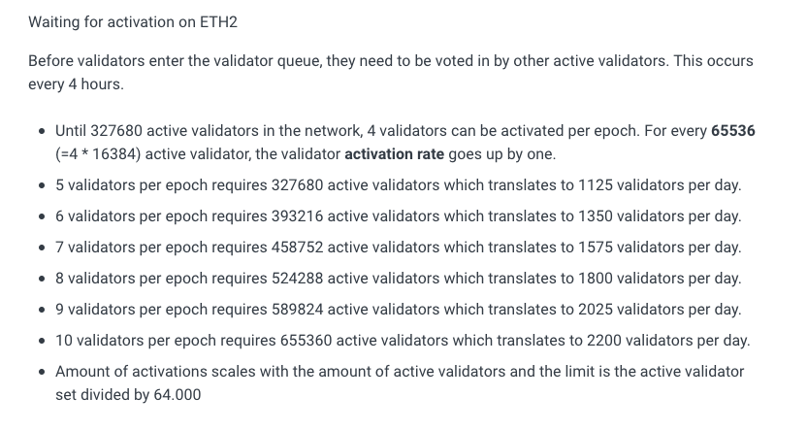
Task: Click the text every 4 hours
Action: click(77, 84)
